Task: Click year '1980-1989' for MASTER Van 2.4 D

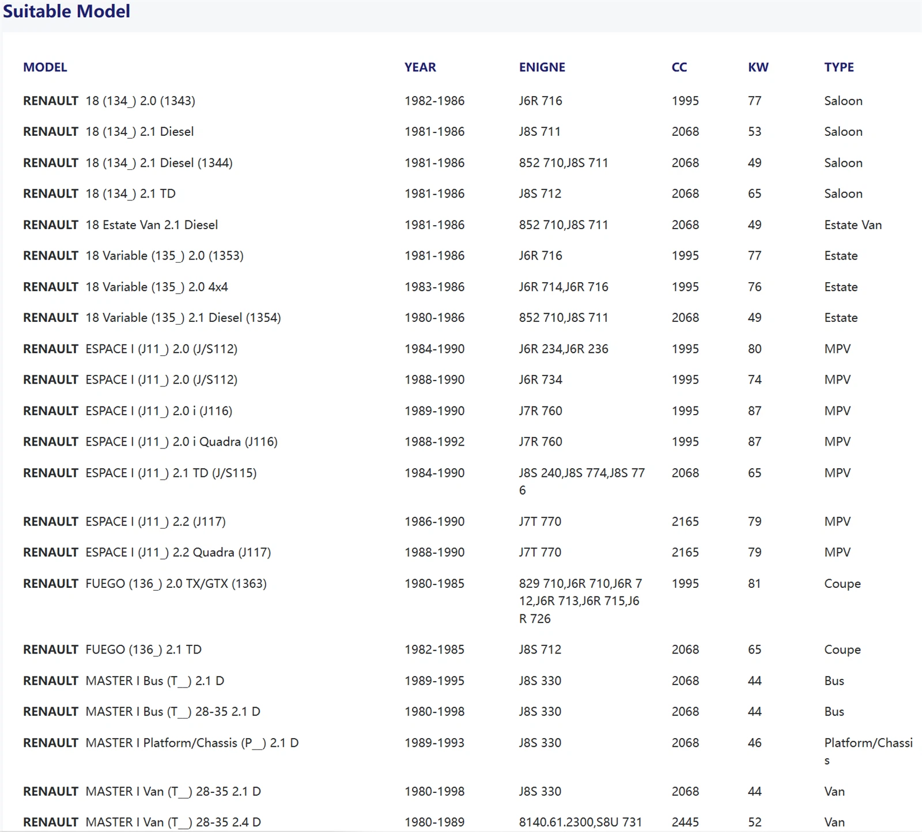Action: pos(434,822)
